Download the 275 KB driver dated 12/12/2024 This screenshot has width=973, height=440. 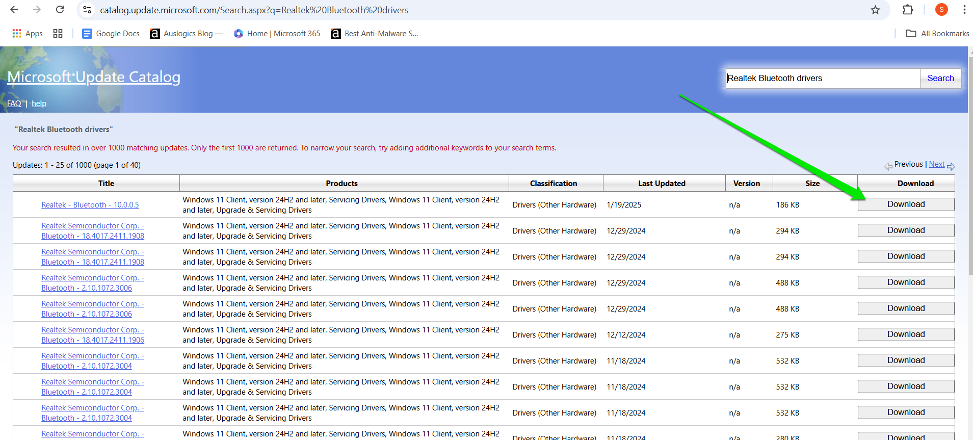[x=906, y=334]
